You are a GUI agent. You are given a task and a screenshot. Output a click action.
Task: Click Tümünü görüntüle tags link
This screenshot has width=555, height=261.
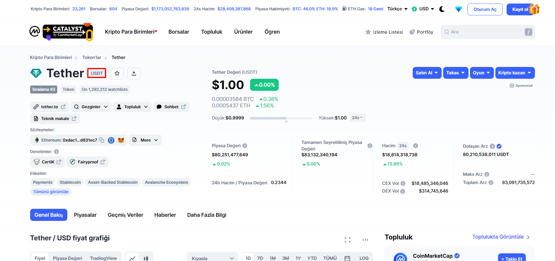click(50, 192)
